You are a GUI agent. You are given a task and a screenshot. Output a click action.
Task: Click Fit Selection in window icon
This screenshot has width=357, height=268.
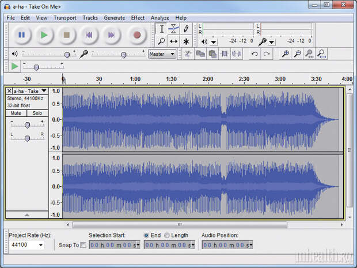[309, 54]
